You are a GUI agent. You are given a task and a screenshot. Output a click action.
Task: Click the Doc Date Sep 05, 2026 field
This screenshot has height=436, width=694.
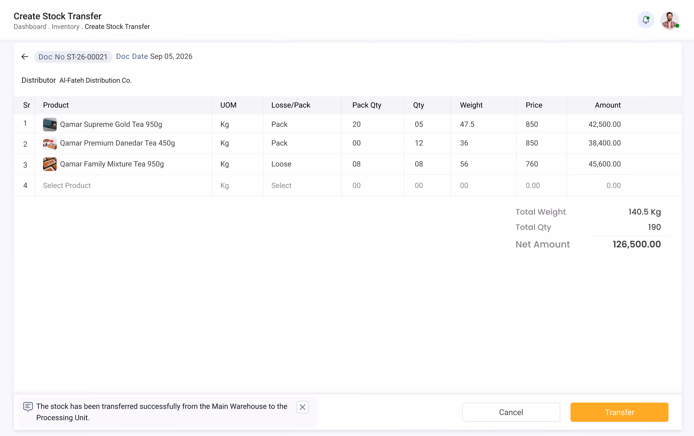[x=154, y=56]
